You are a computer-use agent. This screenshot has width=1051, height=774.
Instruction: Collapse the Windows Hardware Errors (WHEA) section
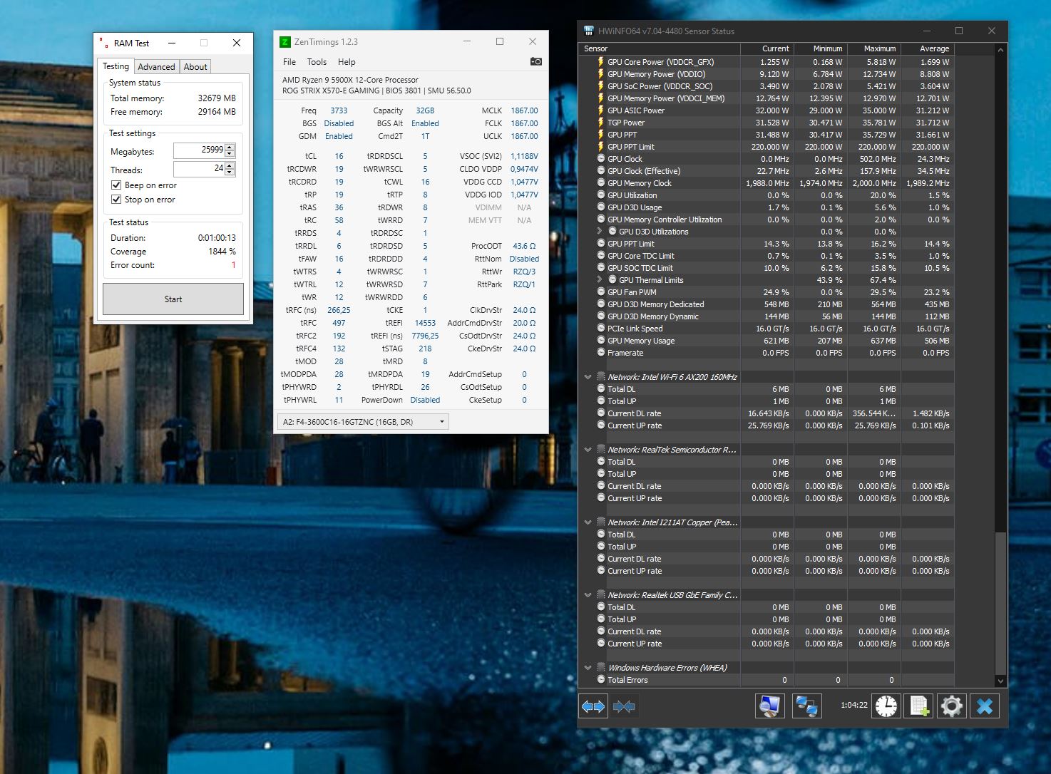(588, 668)
